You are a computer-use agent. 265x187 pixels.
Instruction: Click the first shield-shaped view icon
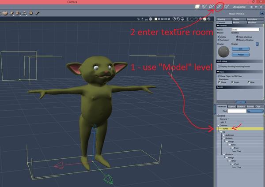click(x=174, y=19)
